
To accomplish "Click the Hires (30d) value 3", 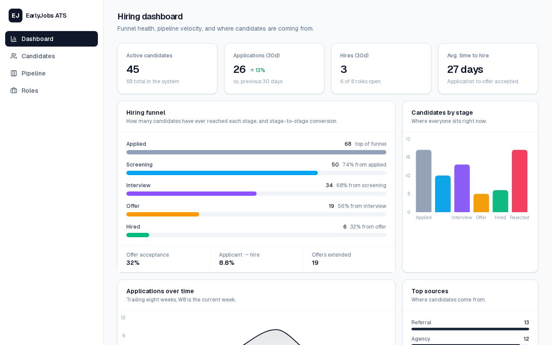I will coord(344,69).
